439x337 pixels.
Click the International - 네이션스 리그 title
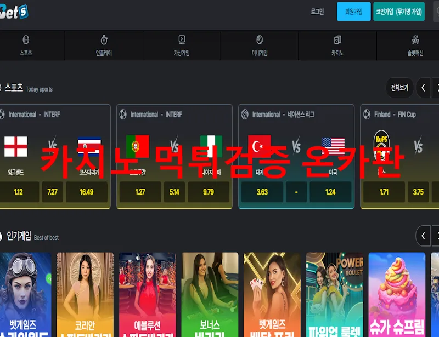coord(283,115)
